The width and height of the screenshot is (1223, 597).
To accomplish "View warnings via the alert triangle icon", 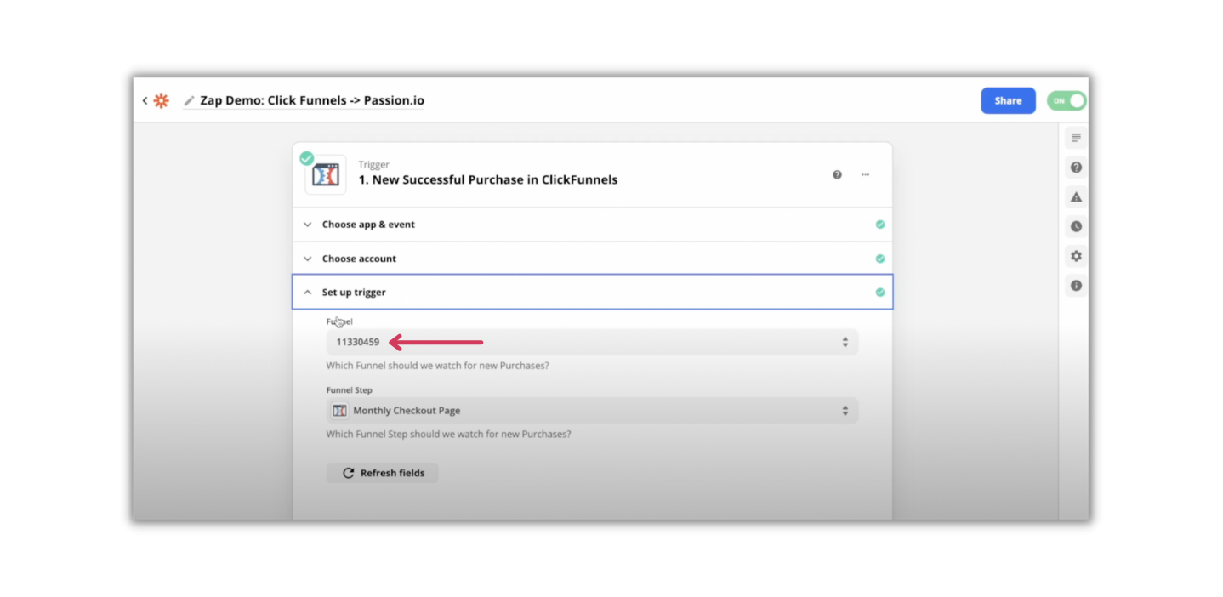I will point(1075,196).
